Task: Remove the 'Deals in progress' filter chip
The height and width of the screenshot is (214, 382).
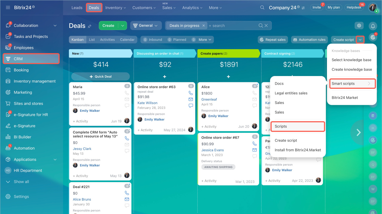Action: pyautogui.click(x=204, y=26)
